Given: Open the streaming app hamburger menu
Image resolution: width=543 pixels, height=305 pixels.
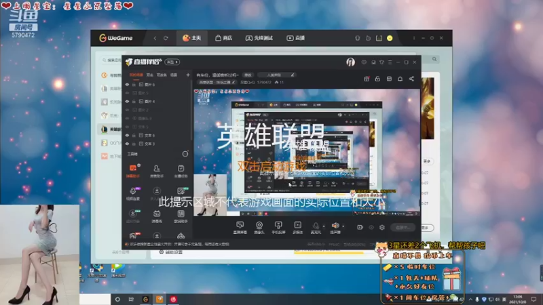Looking at the screenshot, I should (x=390, y=62).
